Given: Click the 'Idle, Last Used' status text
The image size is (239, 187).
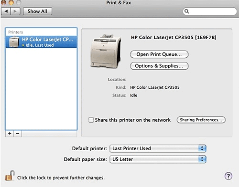Looking at the screenshot, I should (x=40, y=45).
